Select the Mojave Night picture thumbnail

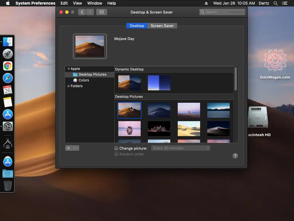coord(159,110)
